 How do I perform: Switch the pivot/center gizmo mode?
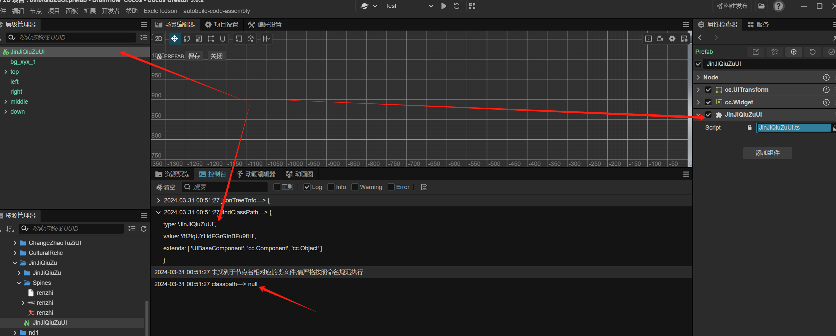239,39
